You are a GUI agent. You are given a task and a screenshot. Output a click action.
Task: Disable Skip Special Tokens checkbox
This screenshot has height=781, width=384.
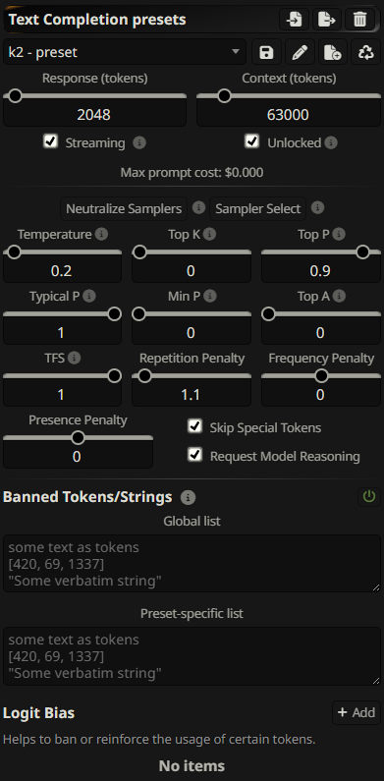(194, 425)
